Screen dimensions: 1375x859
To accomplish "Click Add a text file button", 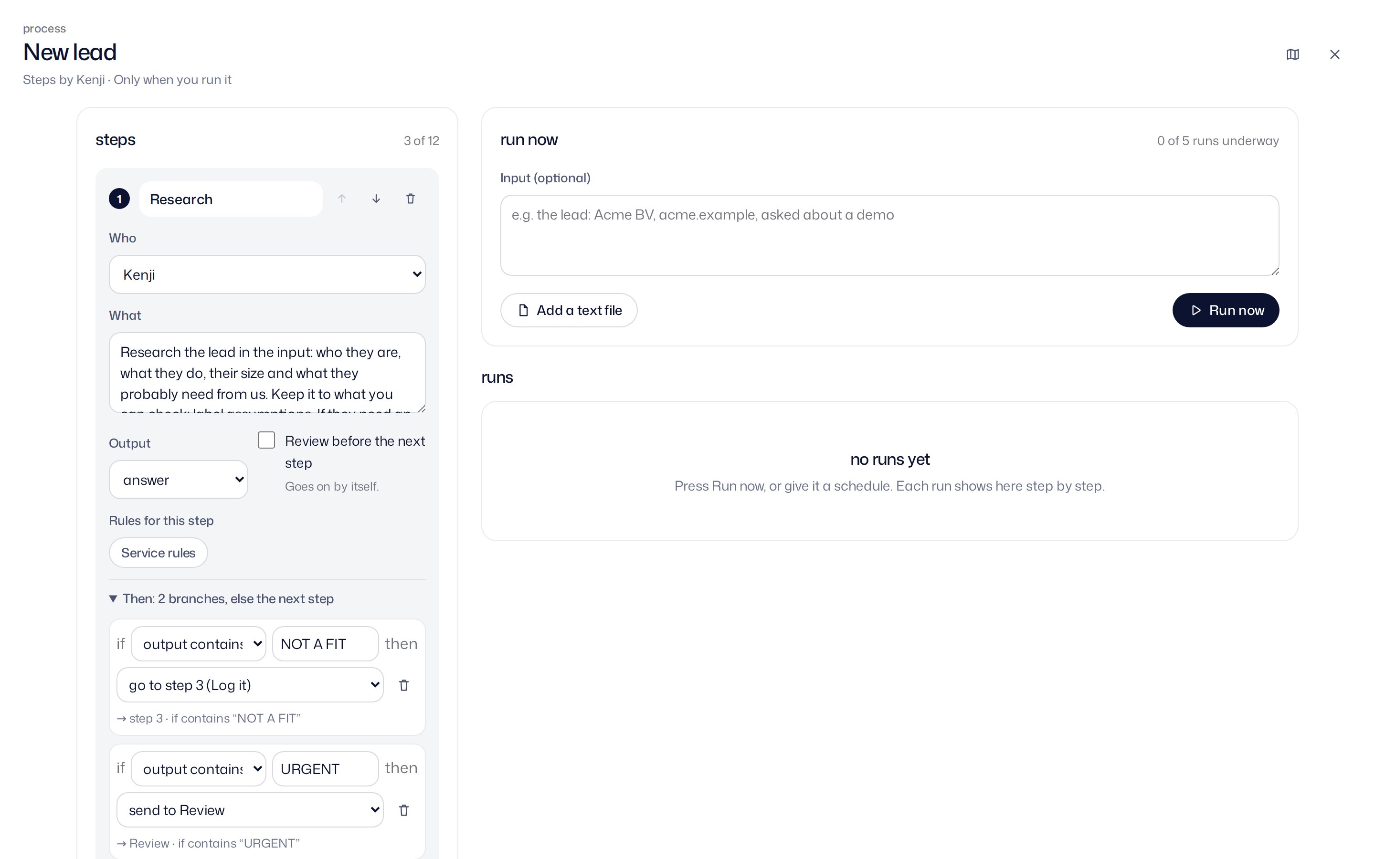I will [569, 310].
